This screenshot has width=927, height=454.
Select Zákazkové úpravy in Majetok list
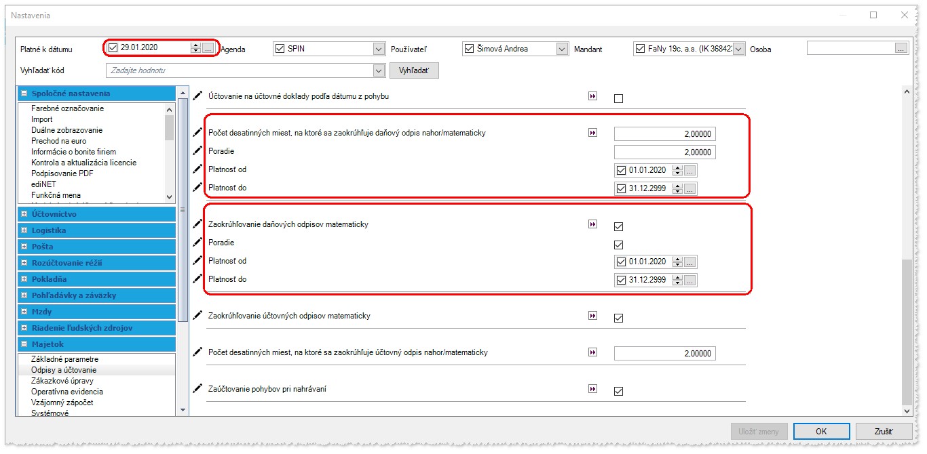64,381
